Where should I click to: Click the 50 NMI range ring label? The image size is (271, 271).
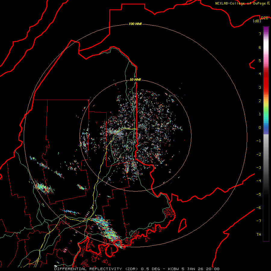(135, 79)
